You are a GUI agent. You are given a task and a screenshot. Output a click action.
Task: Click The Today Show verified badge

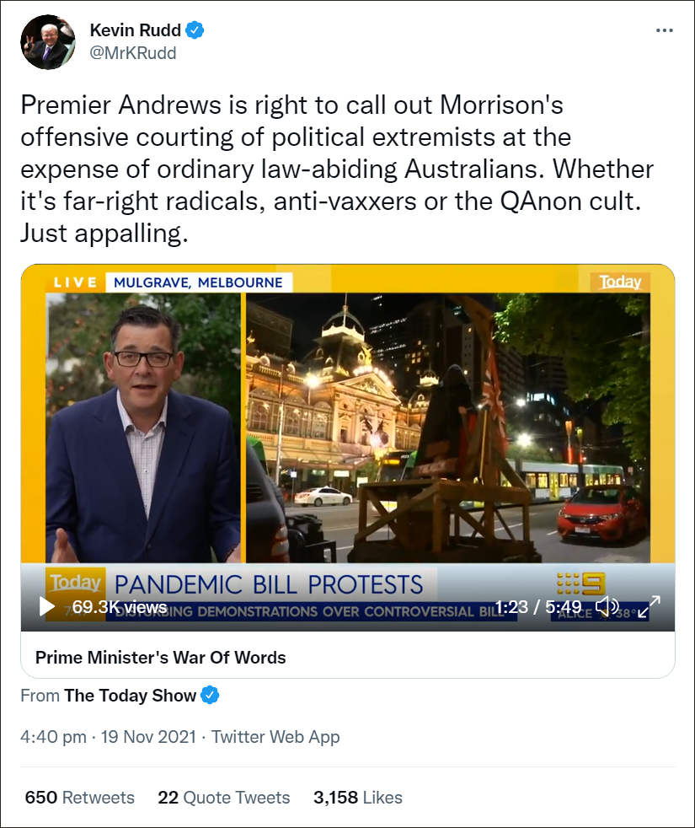click(210, 695)
